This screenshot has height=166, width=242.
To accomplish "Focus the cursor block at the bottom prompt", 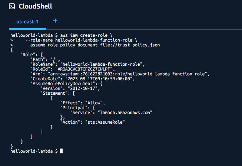I will 61,151.
